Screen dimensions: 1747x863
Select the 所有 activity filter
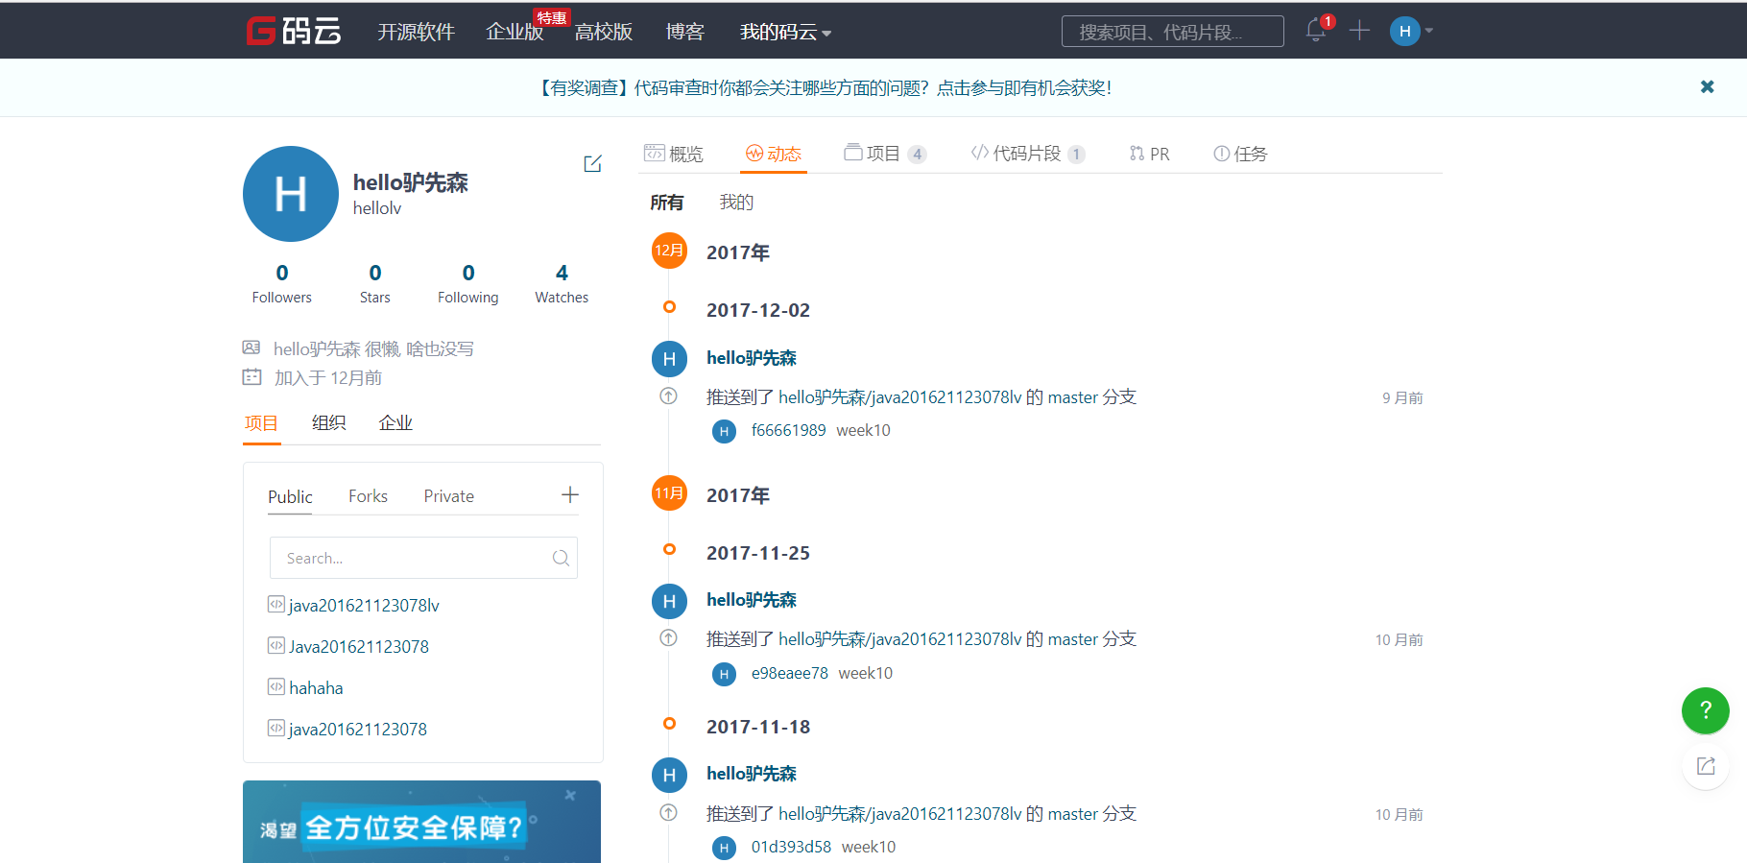(667, 203)
